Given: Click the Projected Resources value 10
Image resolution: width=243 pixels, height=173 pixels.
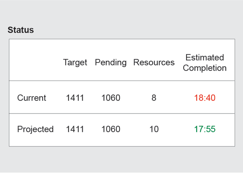Looking at the screenshot, I should (154, 129).
